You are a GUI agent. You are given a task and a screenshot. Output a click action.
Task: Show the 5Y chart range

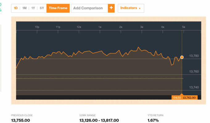(42, 8)
